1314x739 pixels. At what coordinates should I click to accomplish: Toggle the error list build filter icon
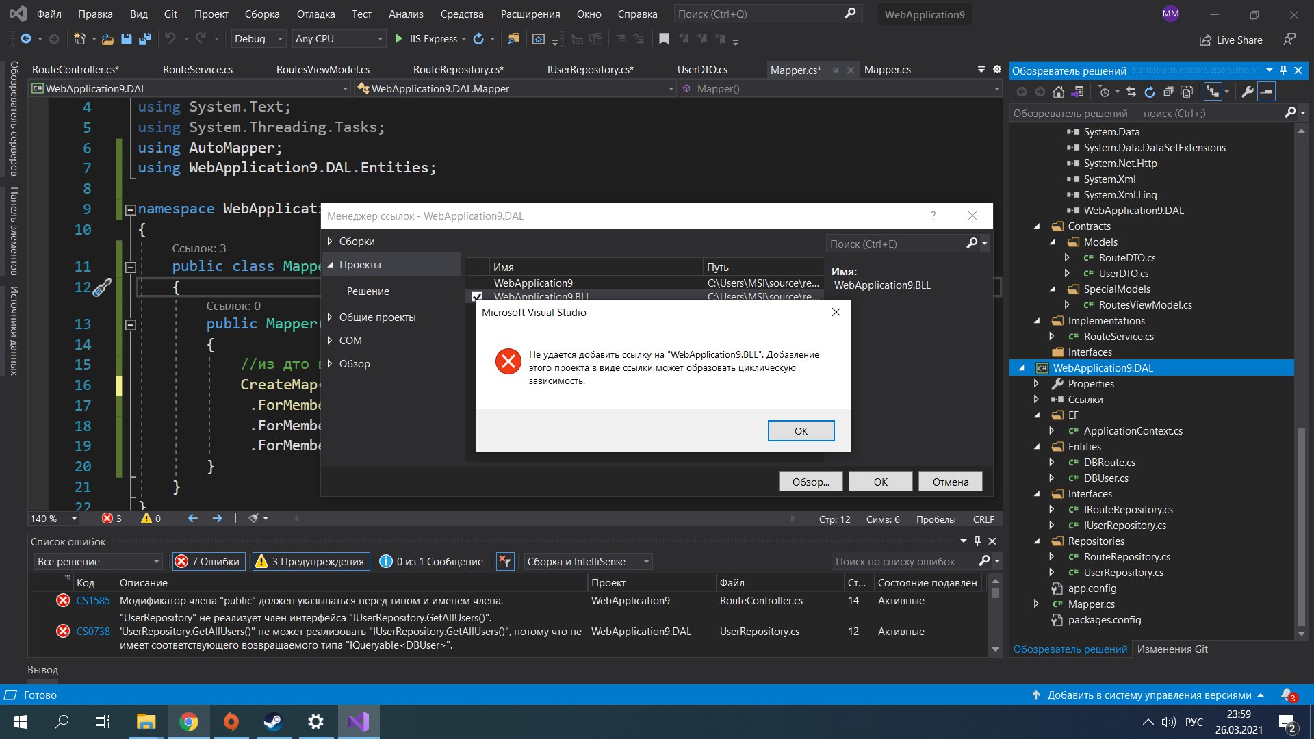[505, 561]
